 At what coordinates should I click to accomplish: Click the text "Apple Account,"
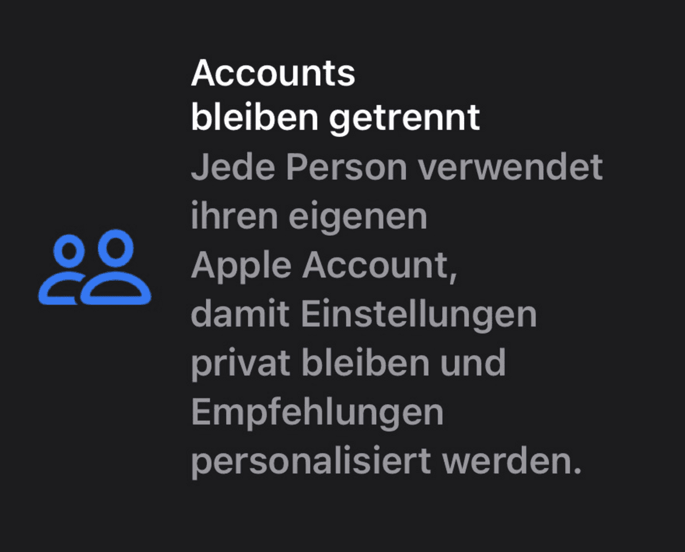point(324,265)
